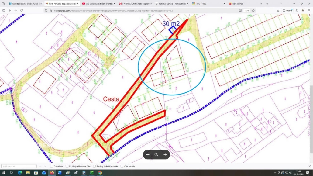
Task: Click the Prijava sign-in button
Action: pos(287,10)
